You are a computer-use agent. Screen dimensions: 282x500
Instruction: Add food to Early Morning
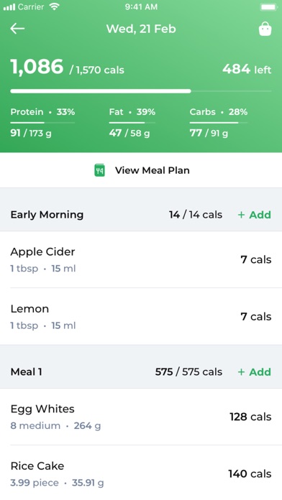pos(255,215)
